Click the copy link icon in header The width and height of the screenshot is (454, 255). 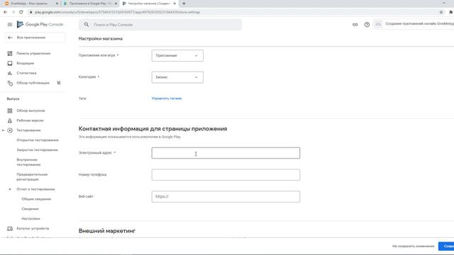[355, 25]
